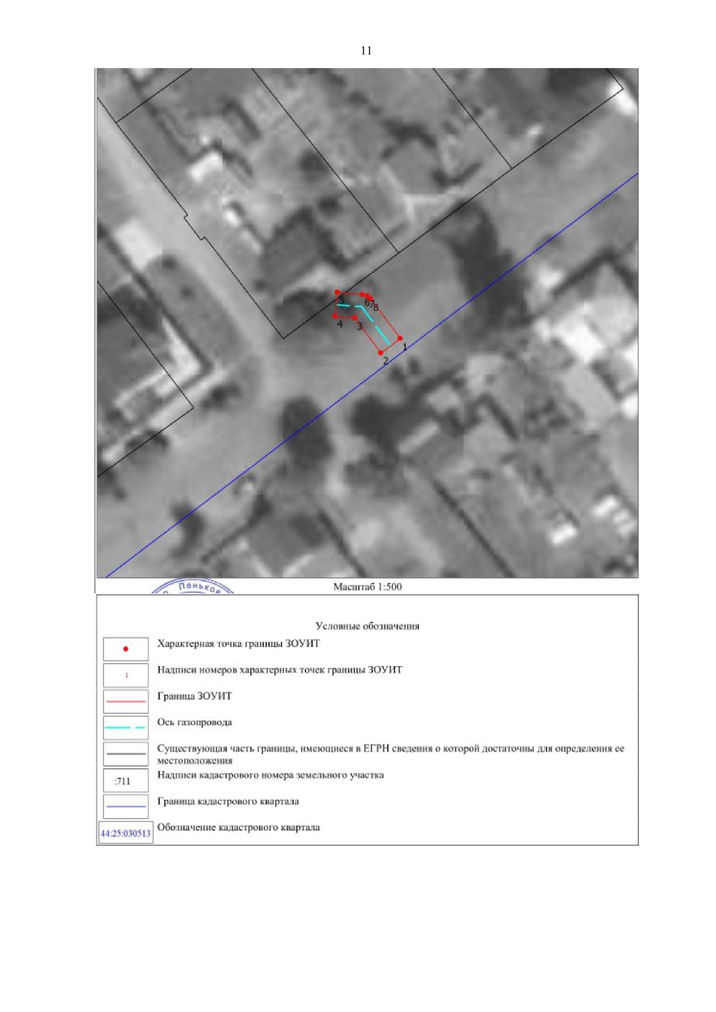Click boundary point 1 on the map
The image size is (716, 1012).
tap(400, 338)
